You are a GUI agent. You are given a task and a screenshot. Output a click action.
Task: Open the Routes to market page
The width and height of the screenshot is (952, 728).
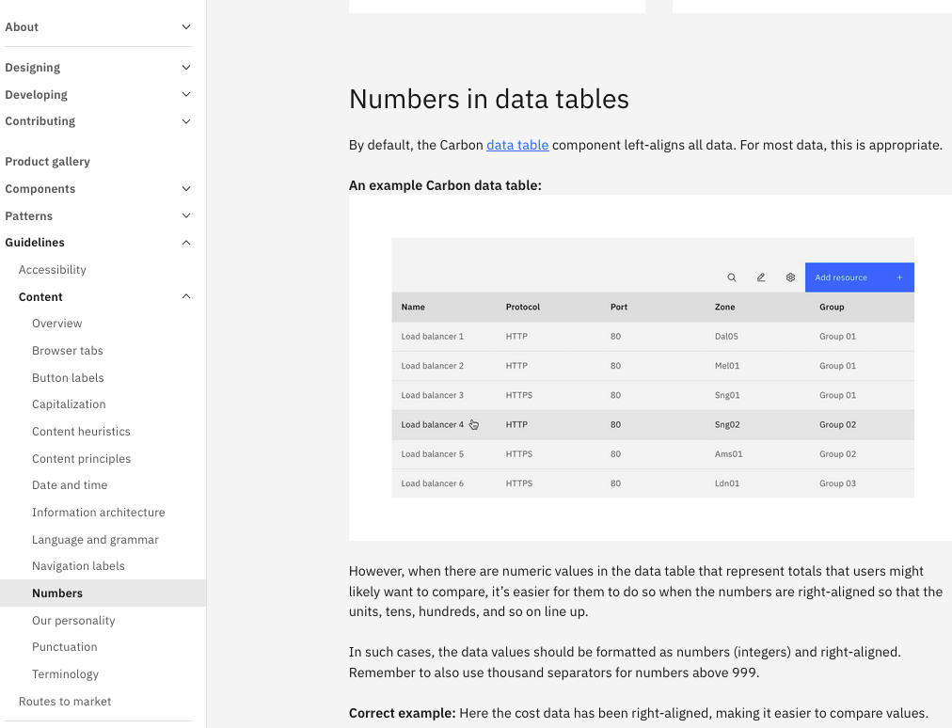(65, 702)
